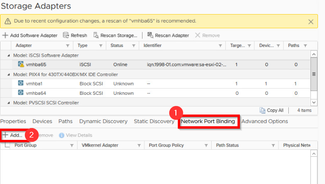325x184 pixels.
Task: Click port binding list scroll up arrow
Action: [x=314, y=153]
